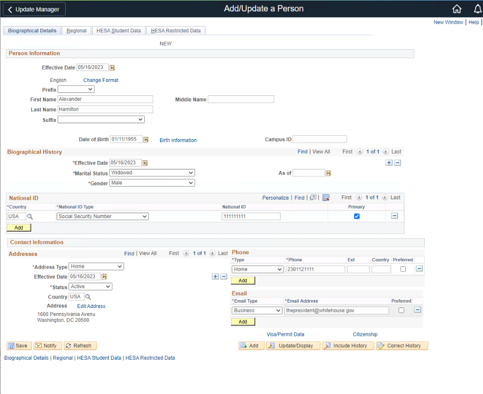Open calendar picker for Date of Birth
483x394 pixels.
pos(146,140)
